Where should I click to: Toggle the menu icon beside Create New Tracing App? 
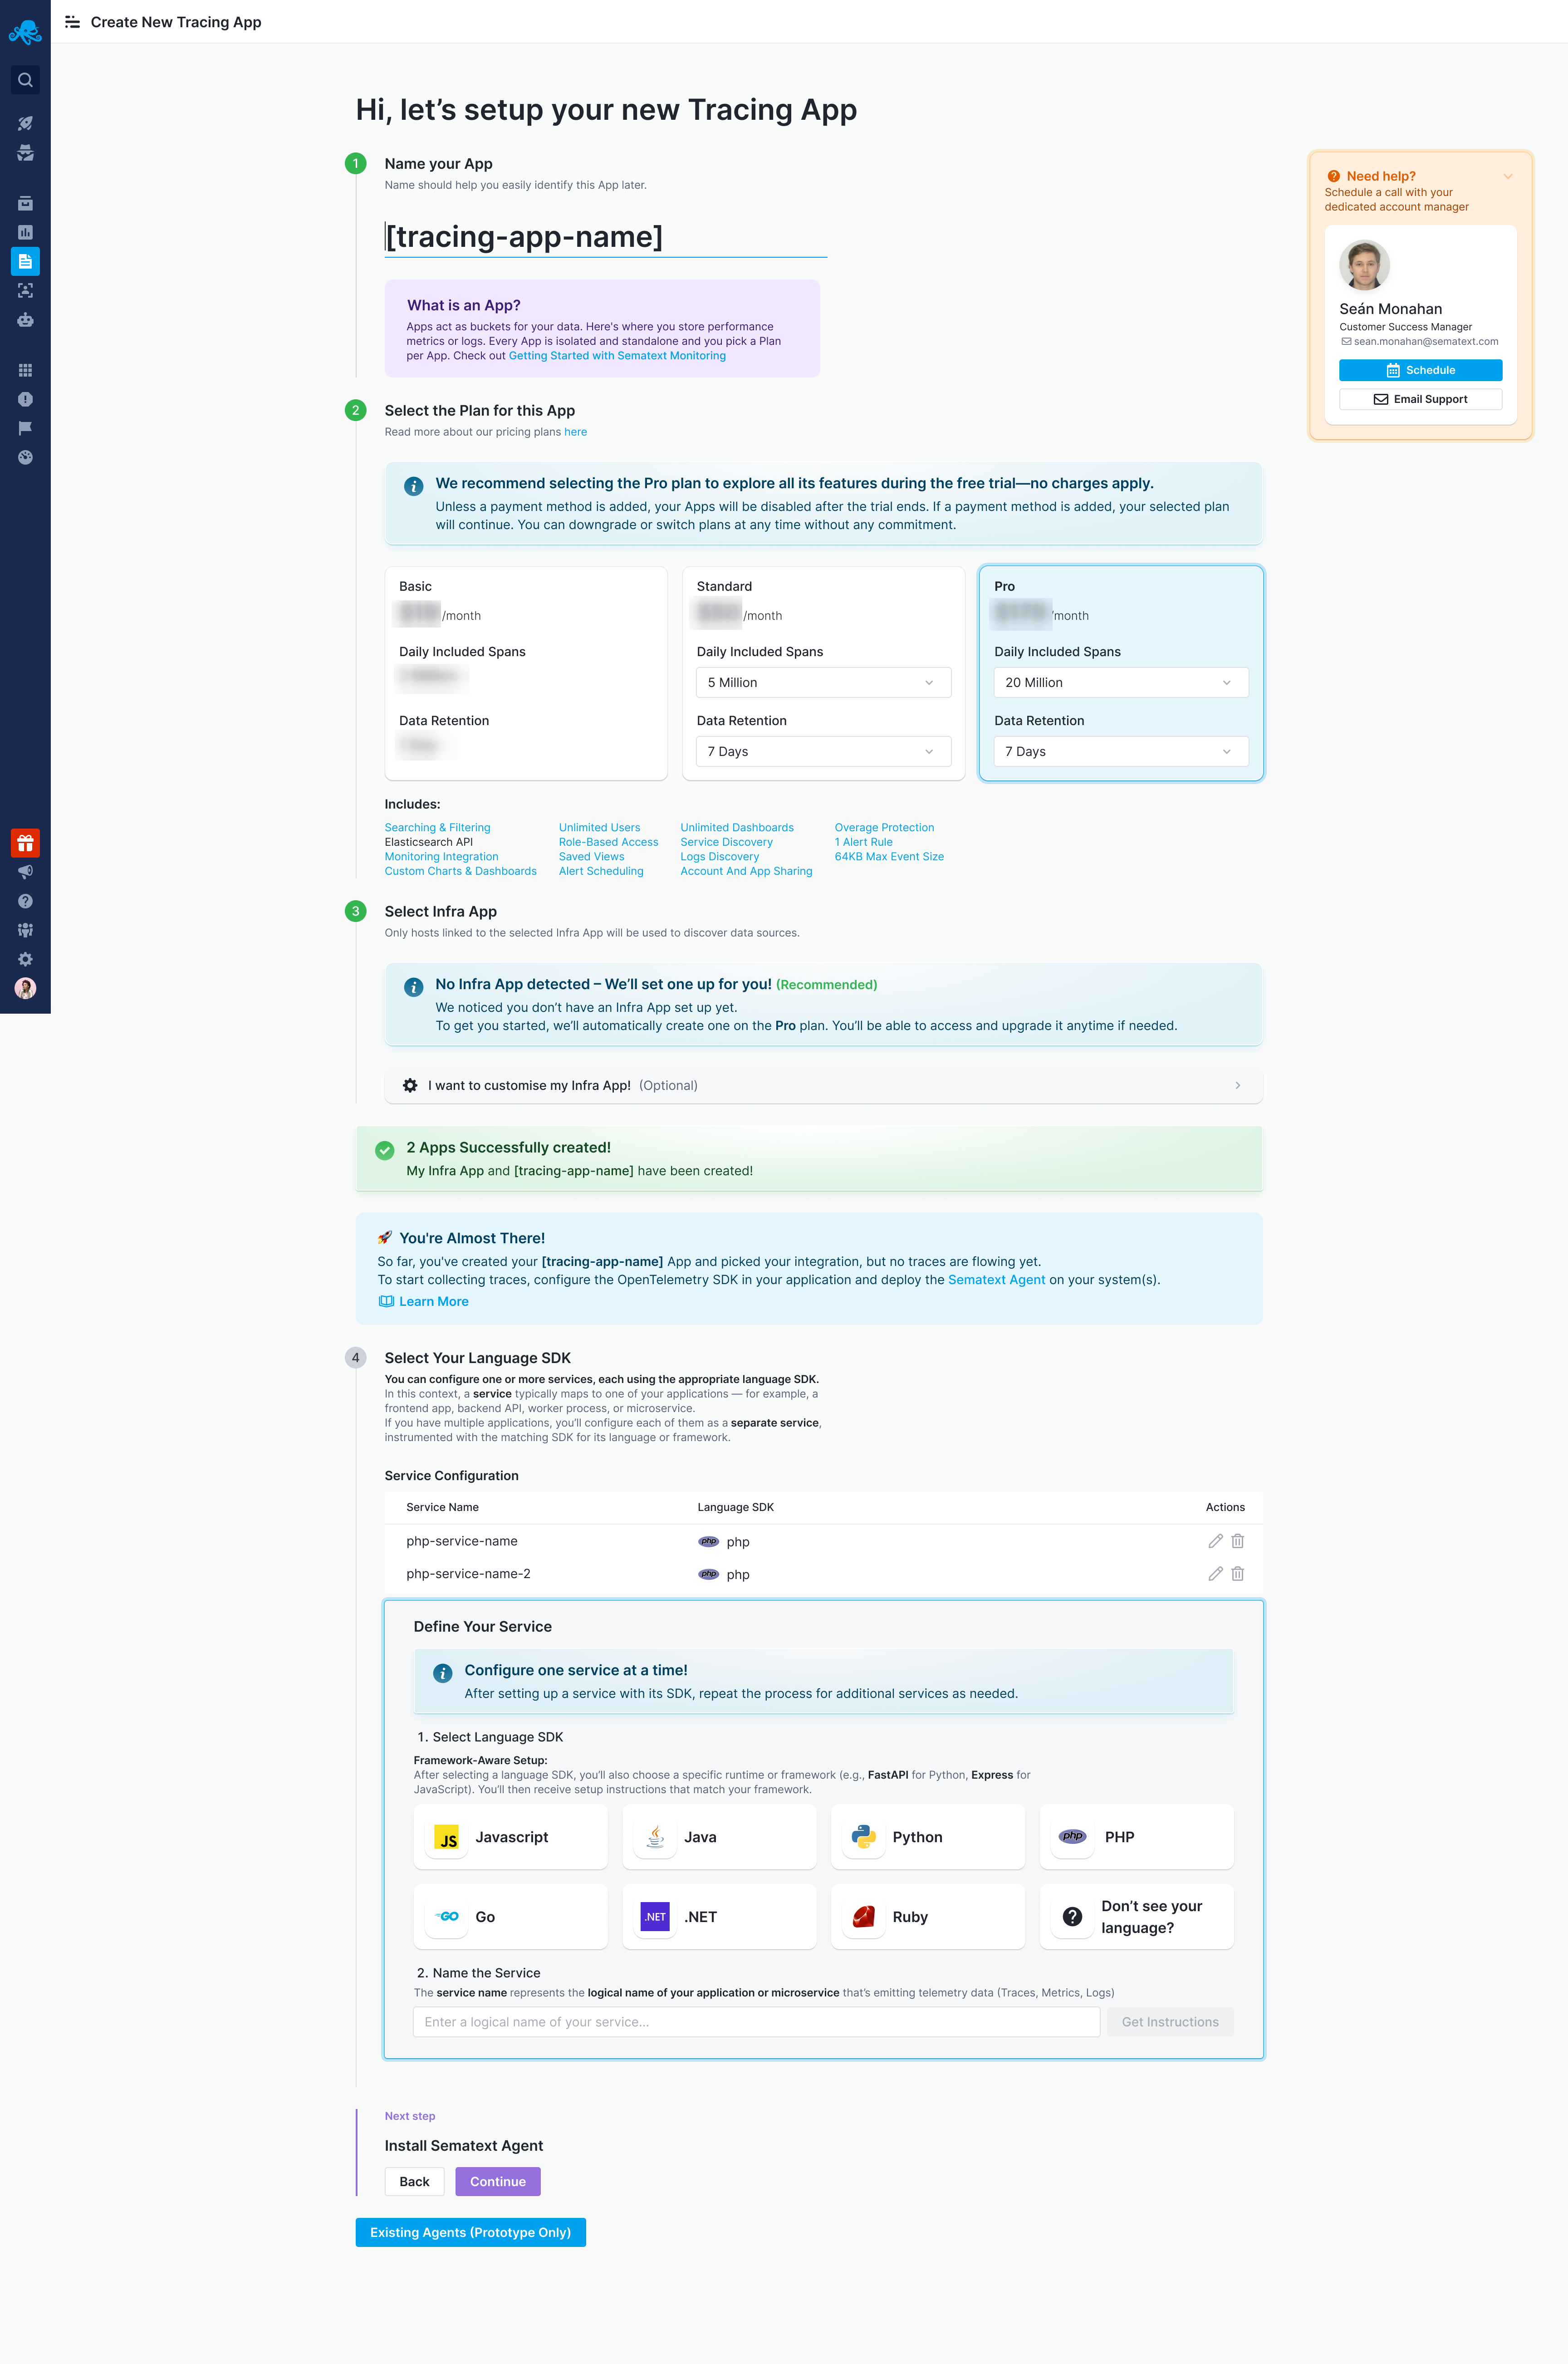click(72, 22)
